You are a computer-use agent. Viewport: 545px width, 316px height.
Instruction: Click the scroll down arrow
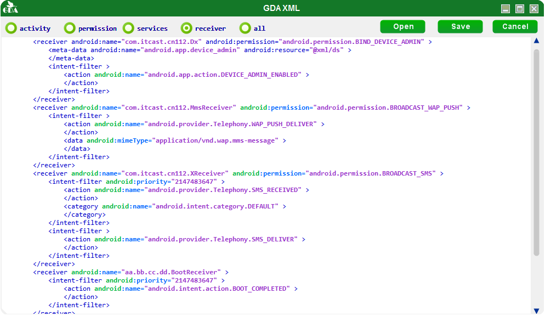pos(536,311)
